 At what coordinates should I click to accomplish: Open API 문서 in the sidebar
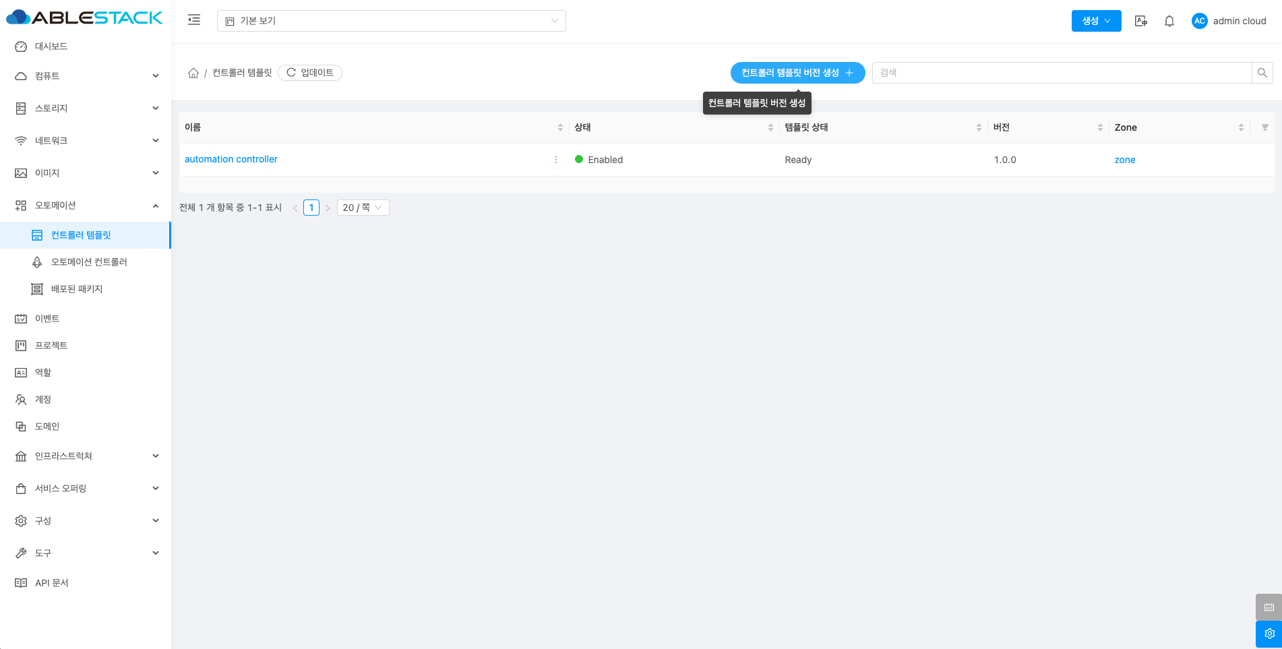(85, 583)
